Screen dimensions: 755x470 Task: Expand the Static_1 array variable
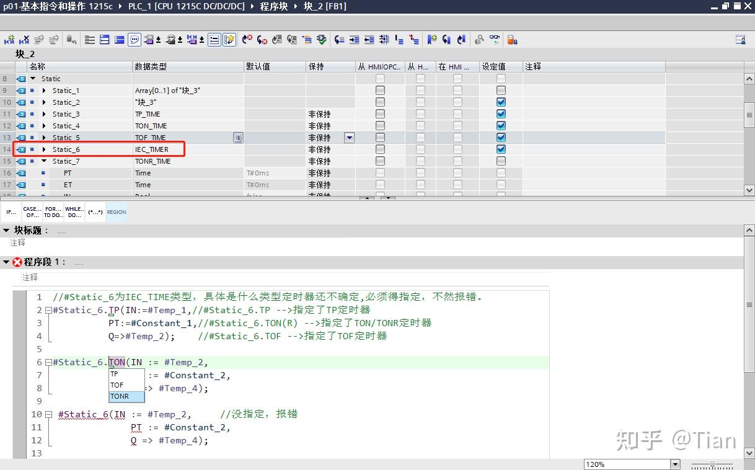tap(43, 90)
